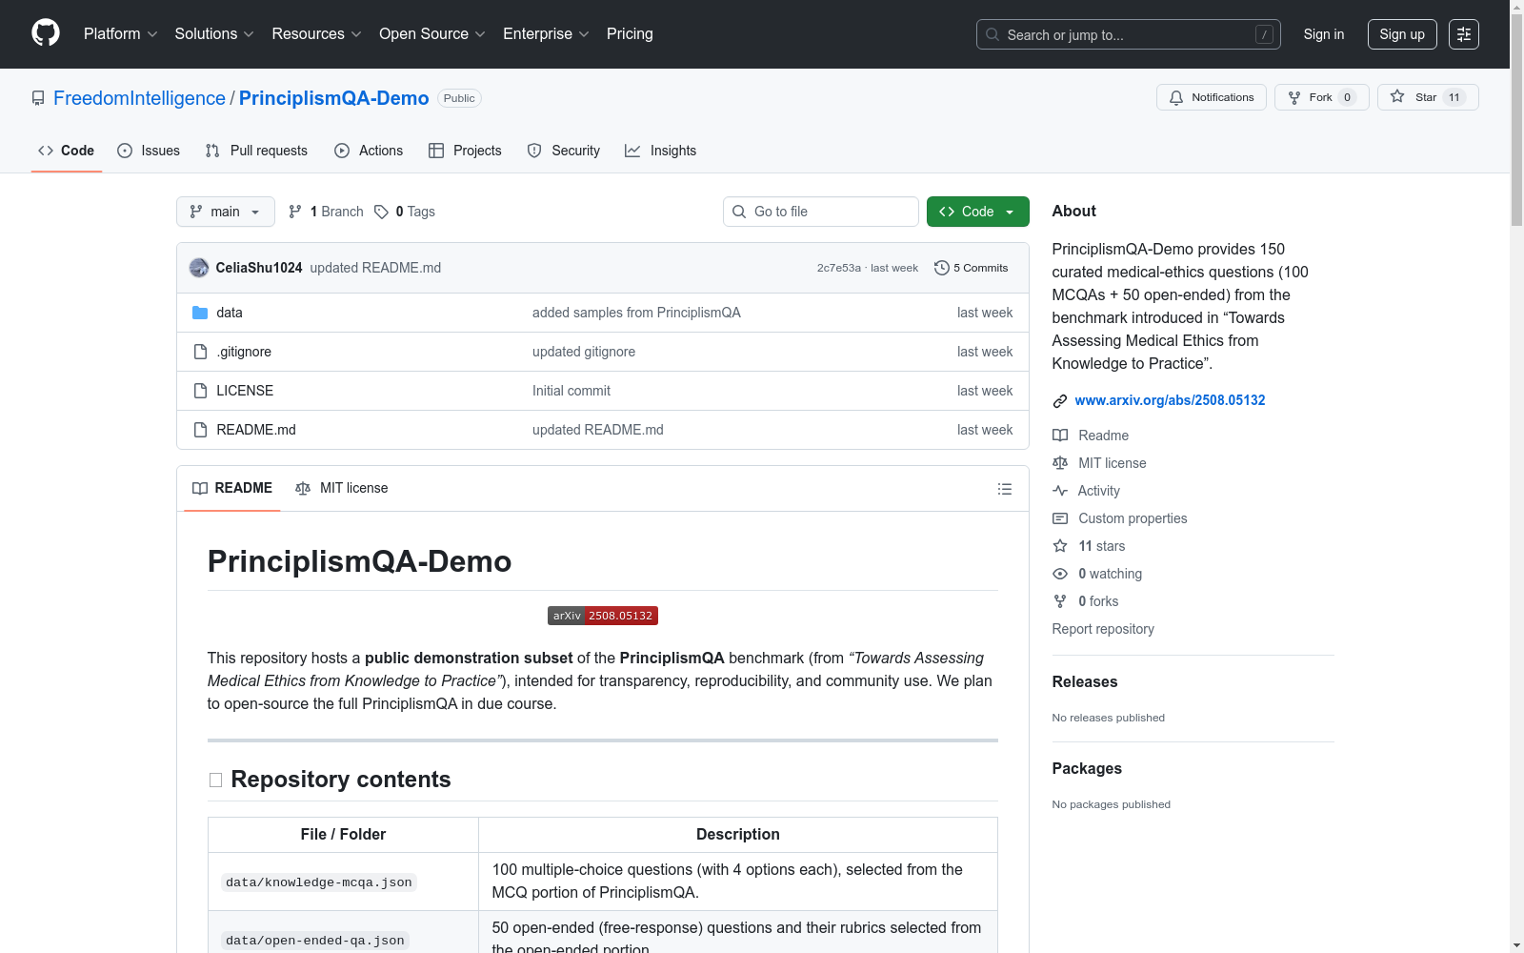Expand the Platform menu
Screen dimensions: 1524x953
pyautogui.click(x=120, y=34)
